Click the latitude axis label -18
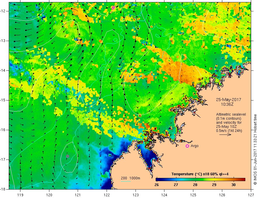The width and height of the screenshot is (257, 198). [x=3, y=189]
